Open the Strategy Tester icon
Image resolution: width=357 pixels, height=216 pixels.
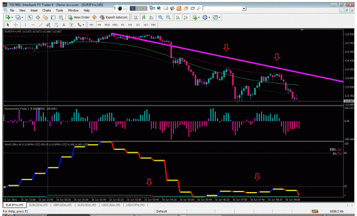(x=61, y=17)
